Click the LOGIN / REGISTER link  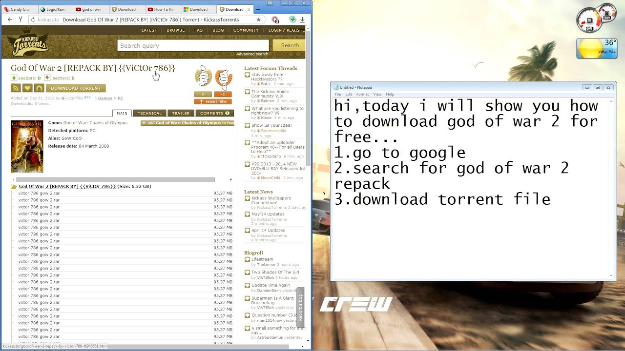pos(287,30)
